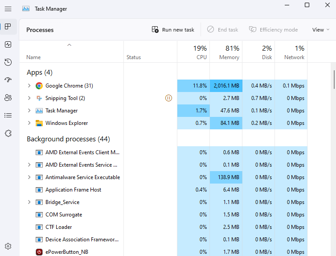Image resolution: width=336 pixels, height=256 pixels.
Task: Expand Antimalware Service Executable entry
Action: 29,177
